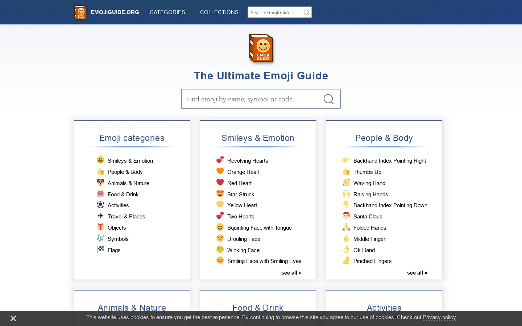This screenshot has height=326, width=522.
Task: Open the Pinched Fingers emoji link
Action: 372,261
